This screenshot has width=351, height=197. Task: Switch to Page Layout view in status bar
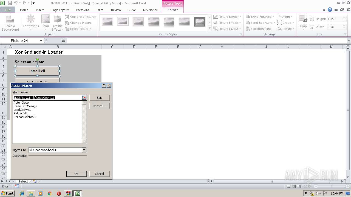click(294, 186)
